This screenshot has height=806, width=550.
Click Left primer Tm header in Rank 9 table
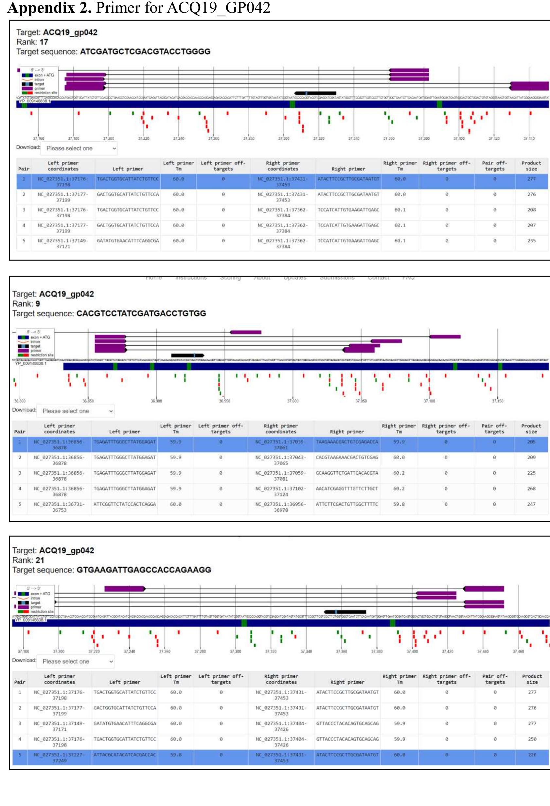click(176, 429)
